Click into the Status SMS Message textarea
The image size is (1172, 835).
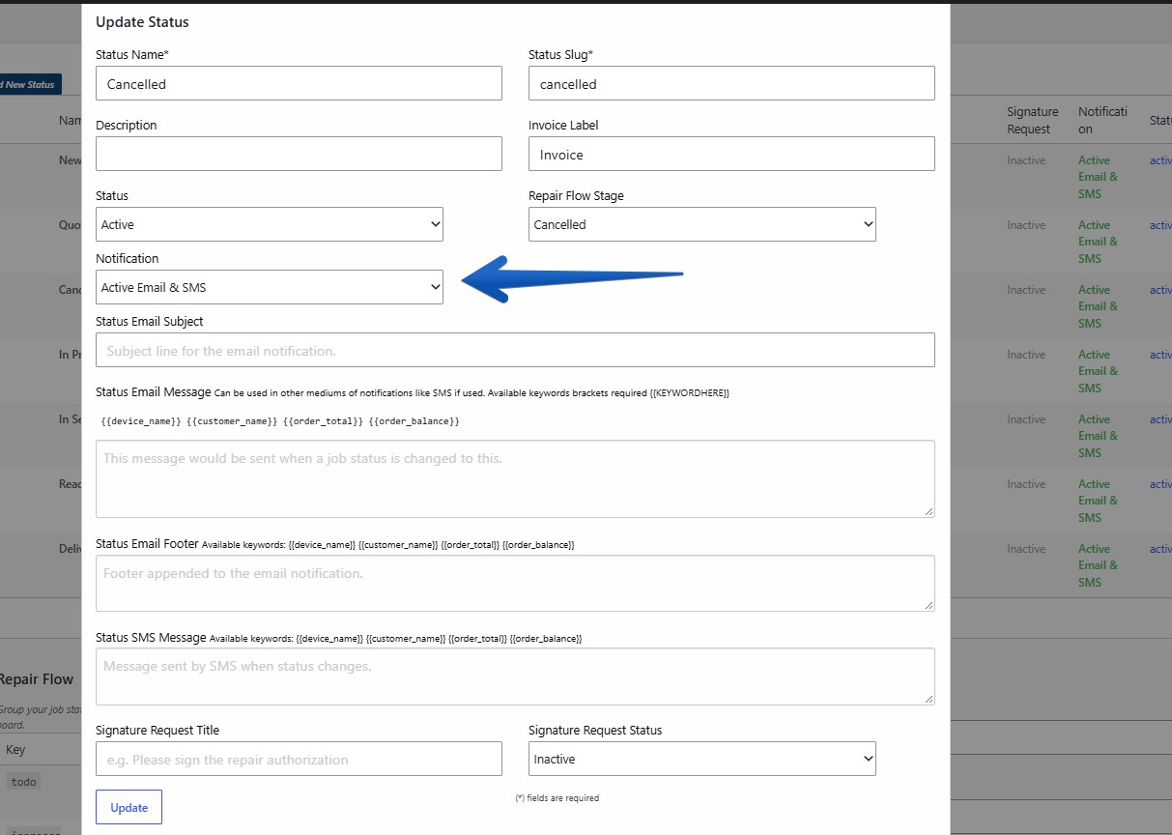(x=515, y=676)
